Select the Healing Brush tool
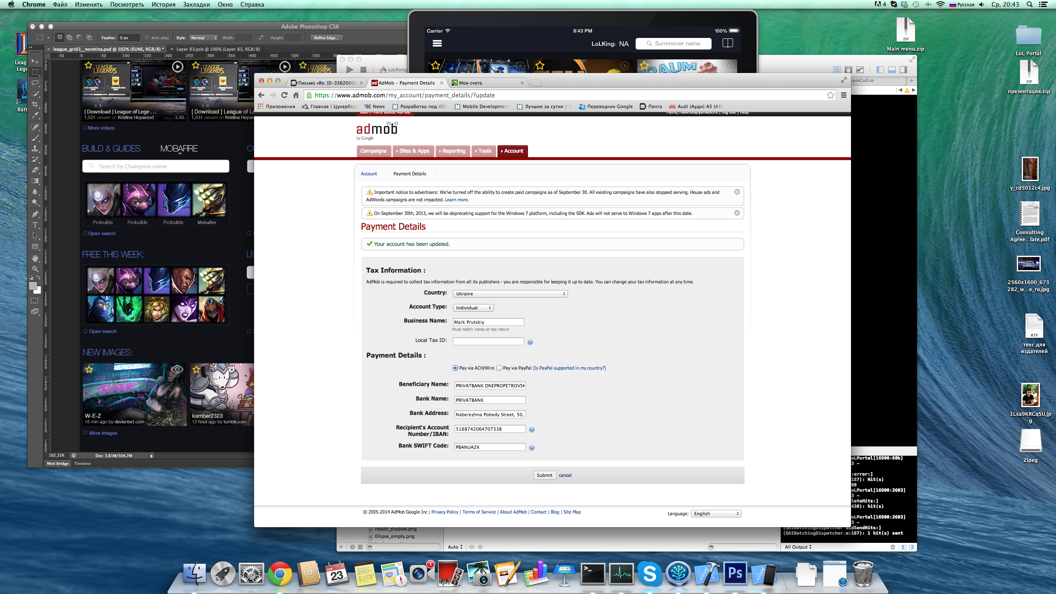 click(x=35, y=127)
